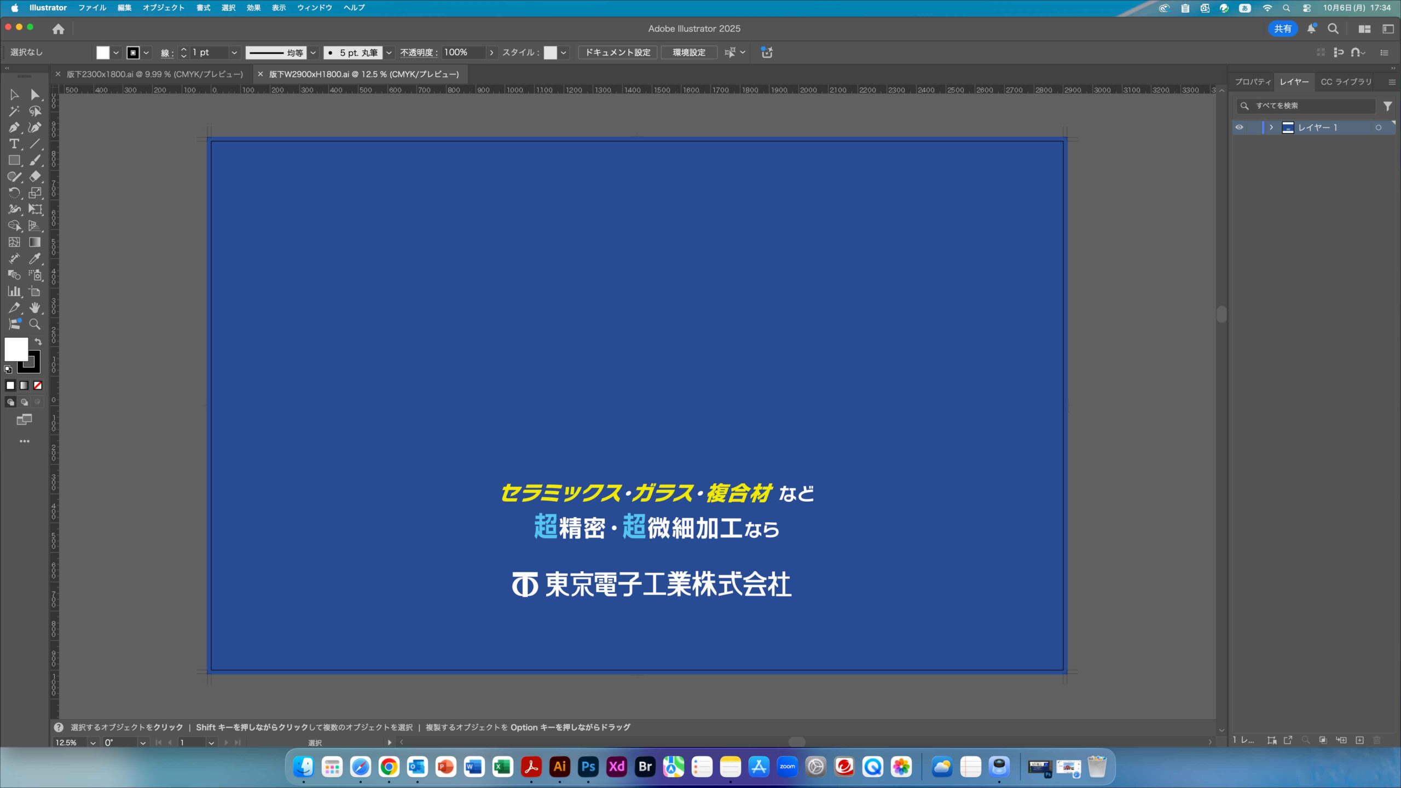This screenshot has height=788, width=1401.
Task: Open zoom level dropdown at 12.5%
Action: click(92, 743)
